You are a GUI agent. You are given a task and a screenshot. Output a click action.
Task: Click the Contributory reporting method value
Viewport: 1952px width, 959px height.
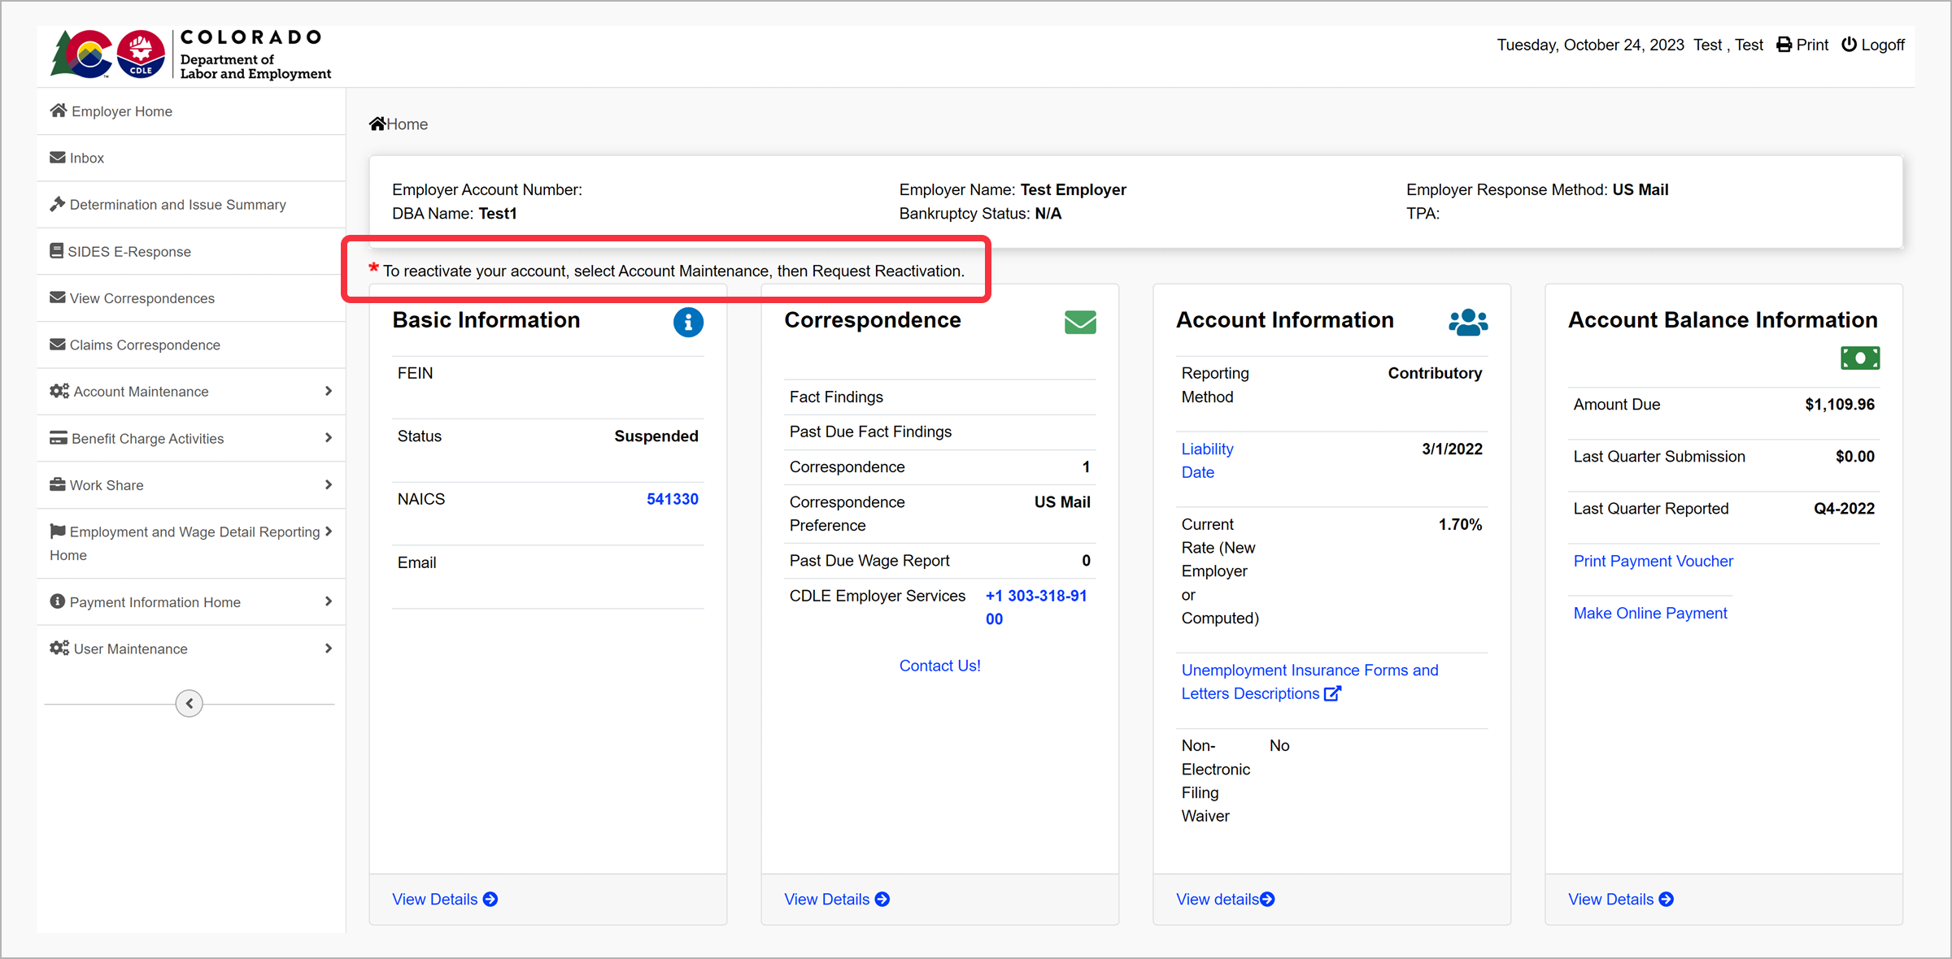coord(1435,373)
